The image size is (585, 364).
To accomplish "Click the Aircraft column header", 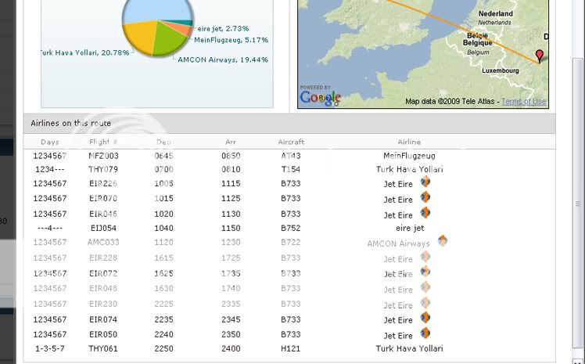I will coord(291,142).
